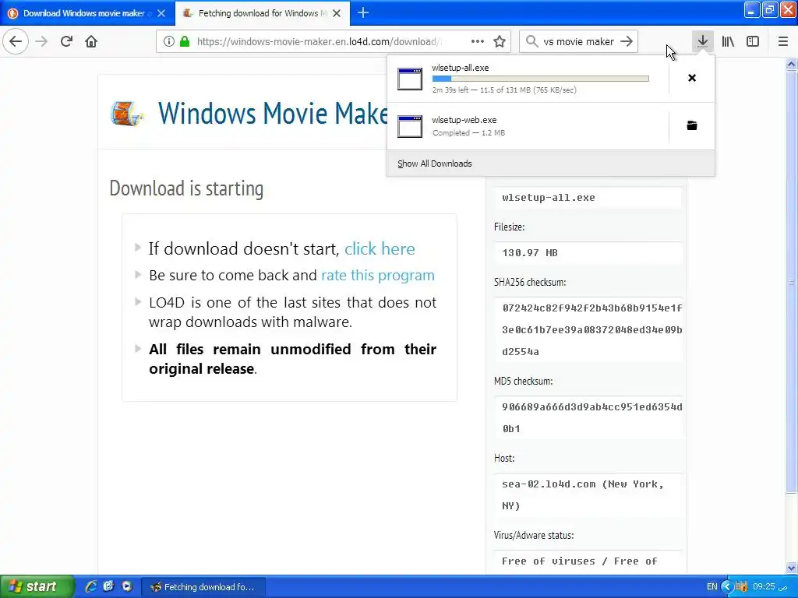Screen dimensions: 798x598
Task: Open the 'rate this program' link
Action: [x=378, y=275]
